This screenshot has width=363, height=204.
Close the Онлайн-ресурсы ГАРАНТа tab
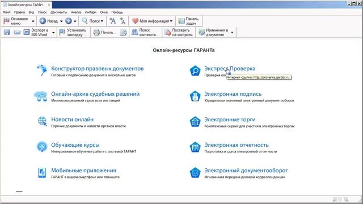(49, 5)
